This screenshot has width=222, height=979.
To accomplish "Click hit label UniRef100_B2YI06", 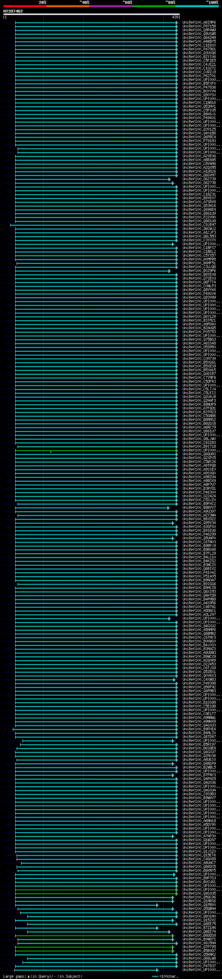I will point(199,57).
